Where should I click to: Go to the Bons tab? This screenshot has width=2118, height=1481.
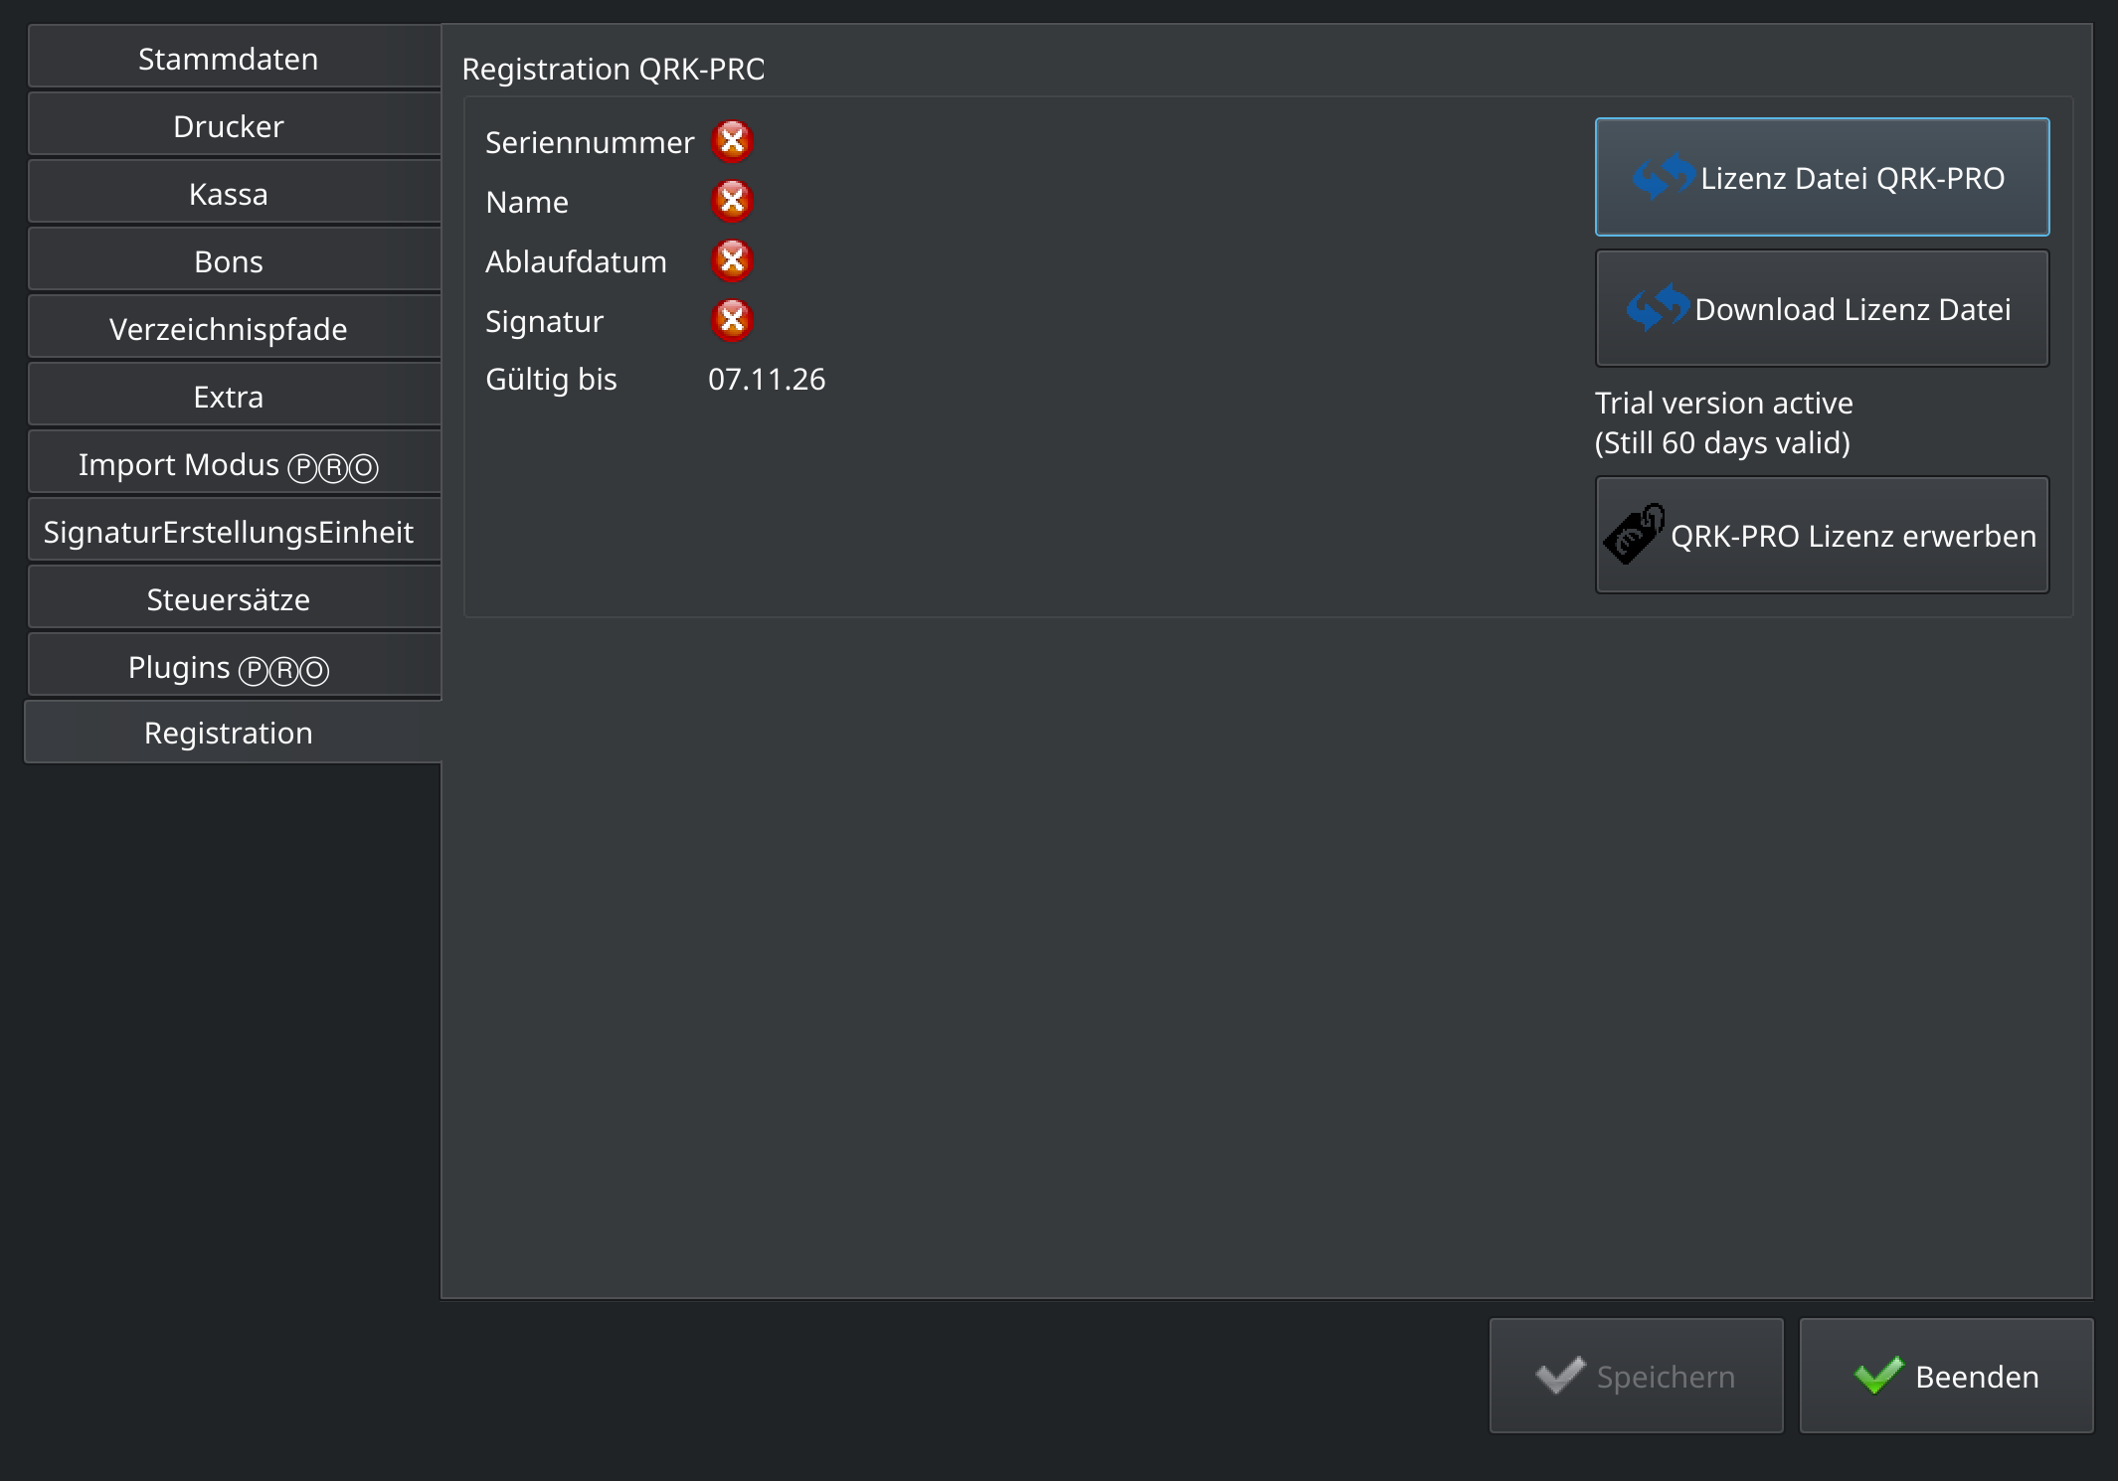point(235,261)
